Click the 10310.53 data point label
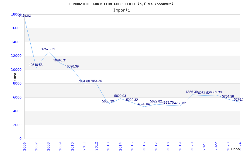 pyautogui.click(x=36, y=65)
